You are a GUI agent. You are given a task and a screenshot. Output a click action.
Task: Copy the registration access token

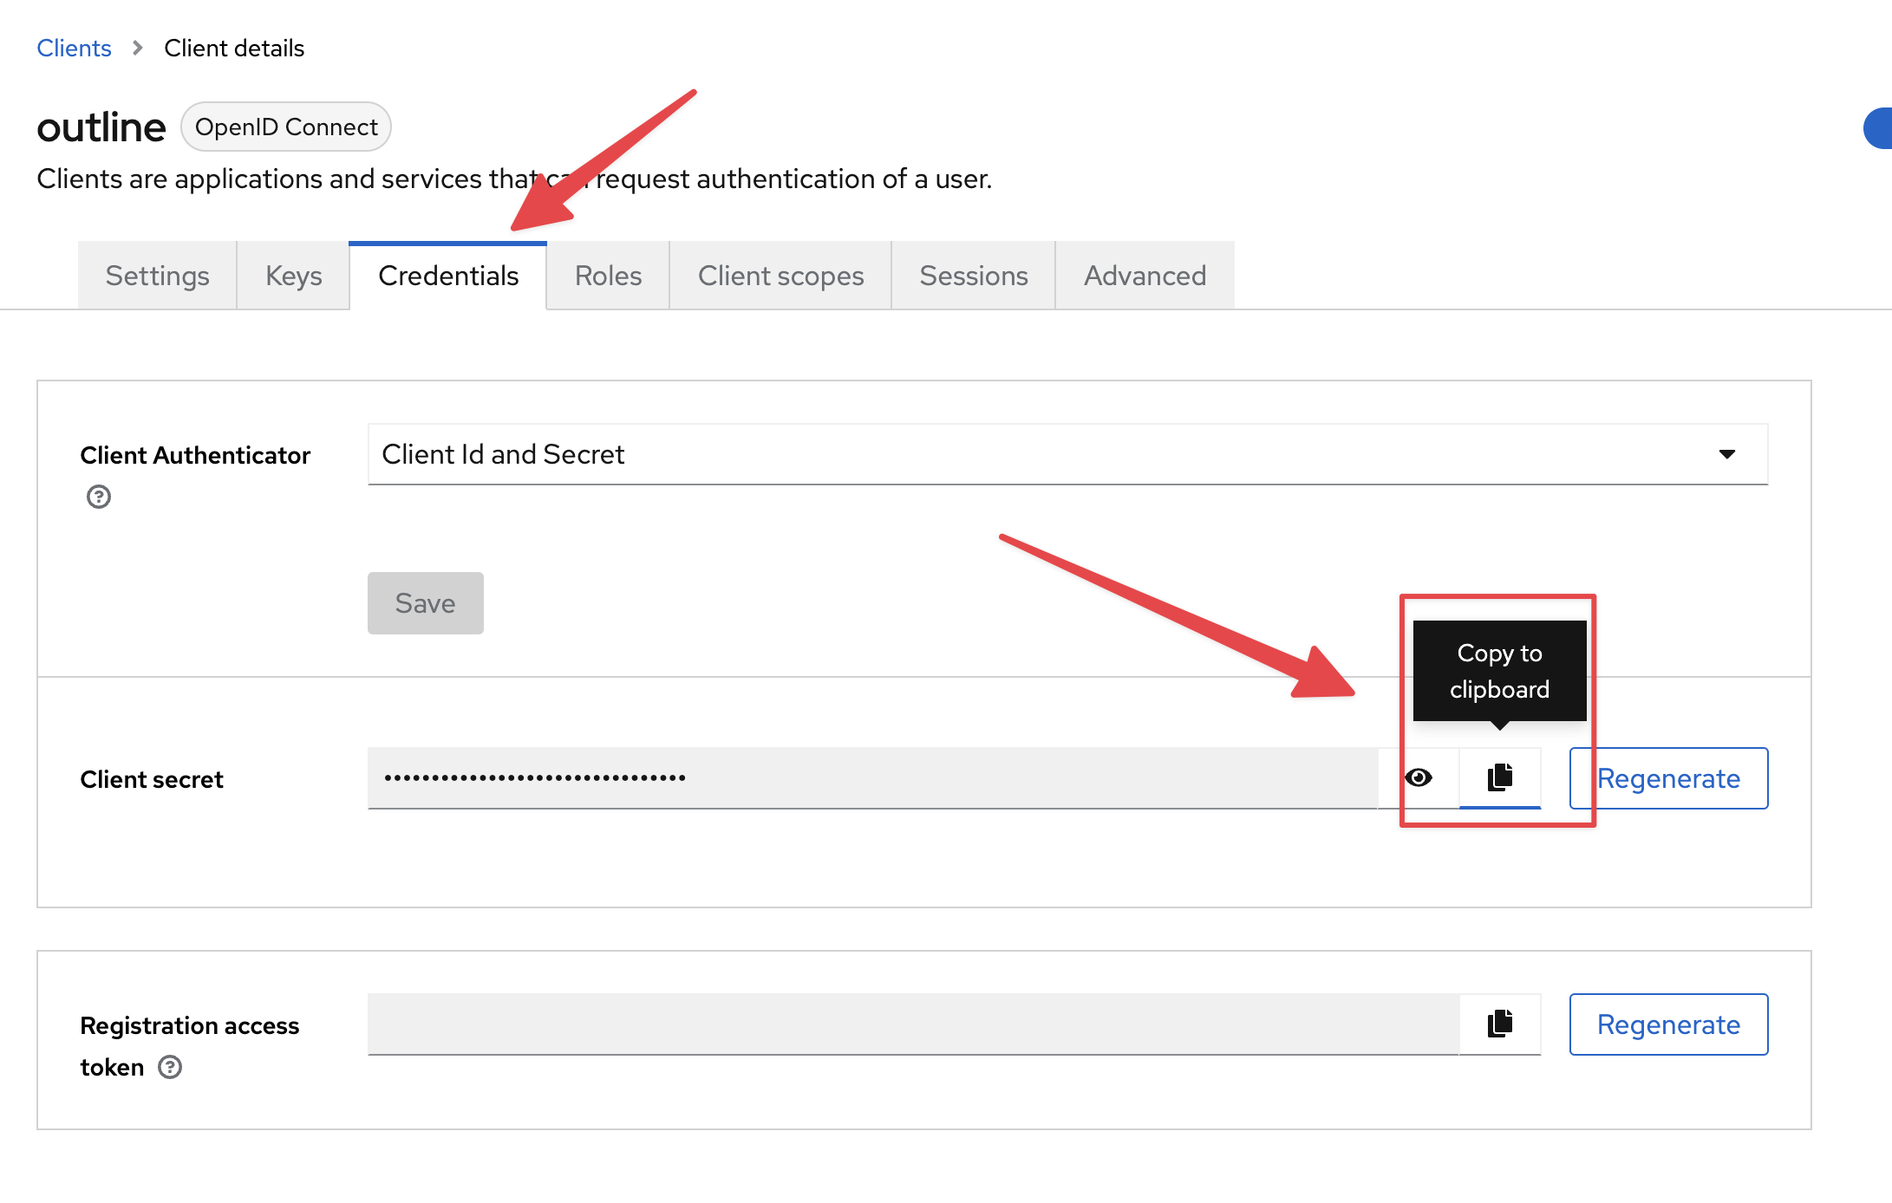click(1499, 1024)
